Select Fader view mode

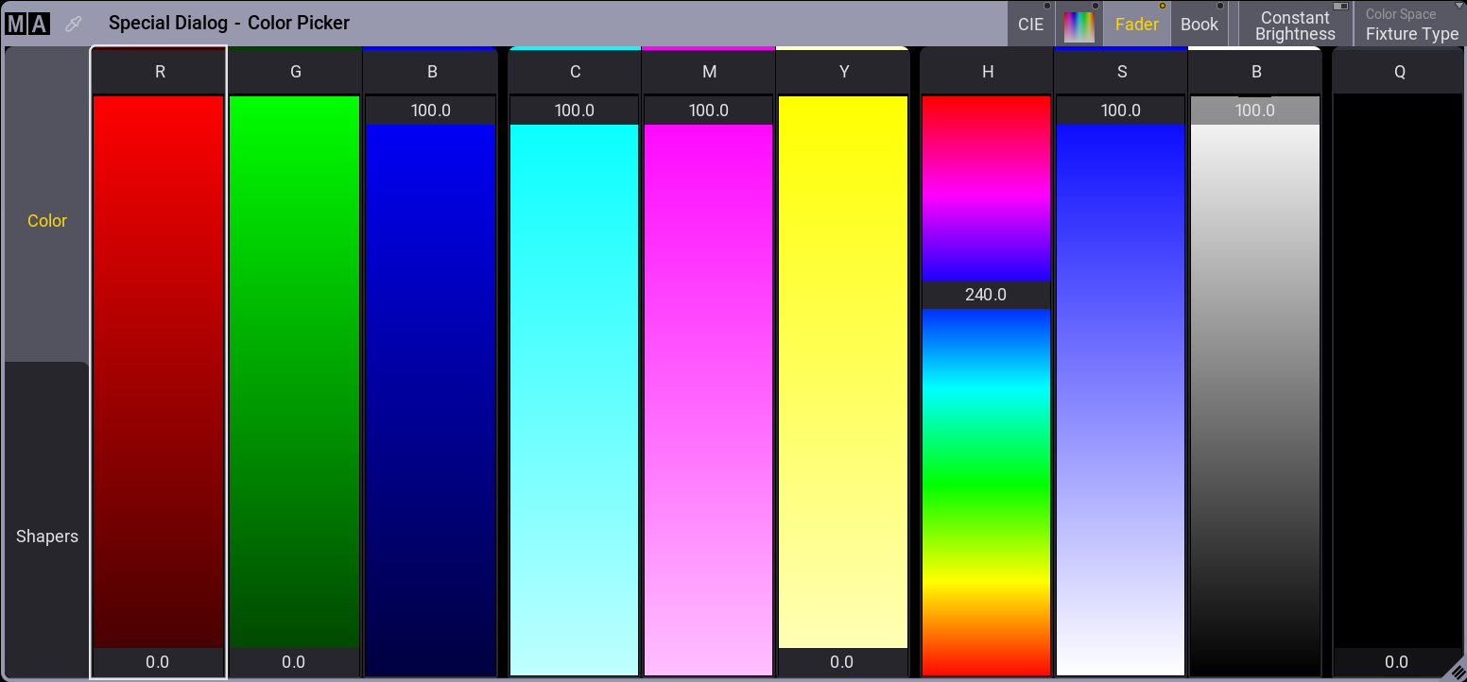[x=1136, y=24]
